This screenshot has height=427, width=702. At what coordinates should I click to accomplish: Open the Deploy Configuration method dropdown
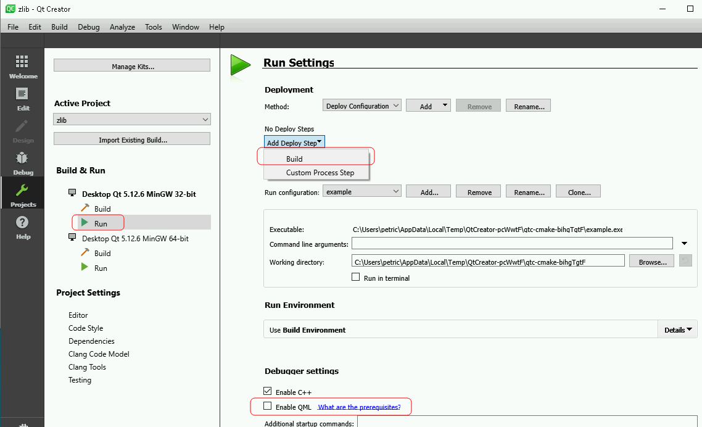click(361, 106)
